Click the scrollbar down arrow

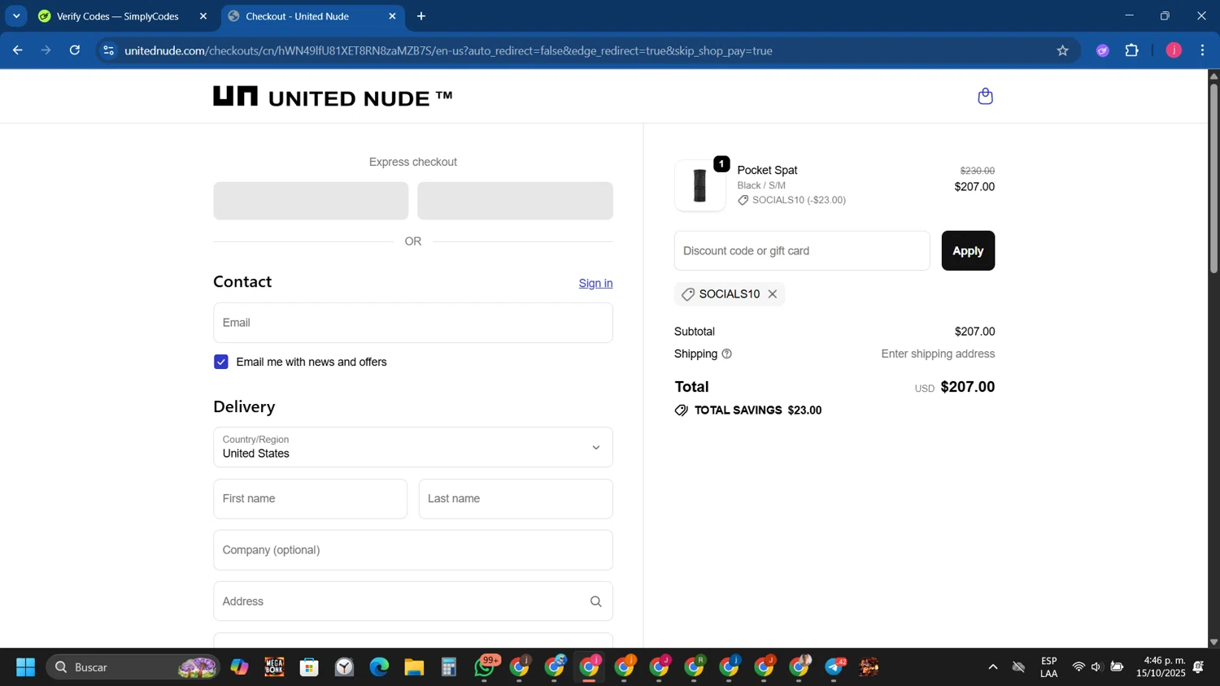click(x=1213, y=641)
